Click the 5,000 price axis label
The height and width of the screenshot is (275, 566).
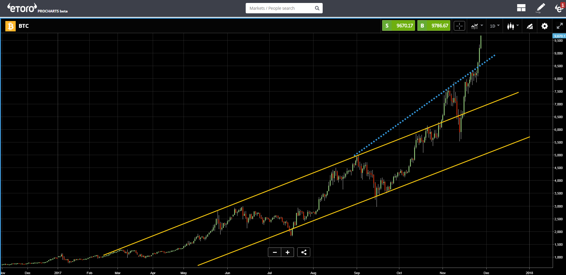coord(558,155)
